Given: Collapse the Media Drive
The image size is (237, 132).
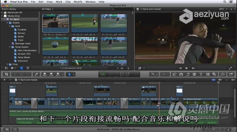Looking at the screenshot, I should (2, 16).
